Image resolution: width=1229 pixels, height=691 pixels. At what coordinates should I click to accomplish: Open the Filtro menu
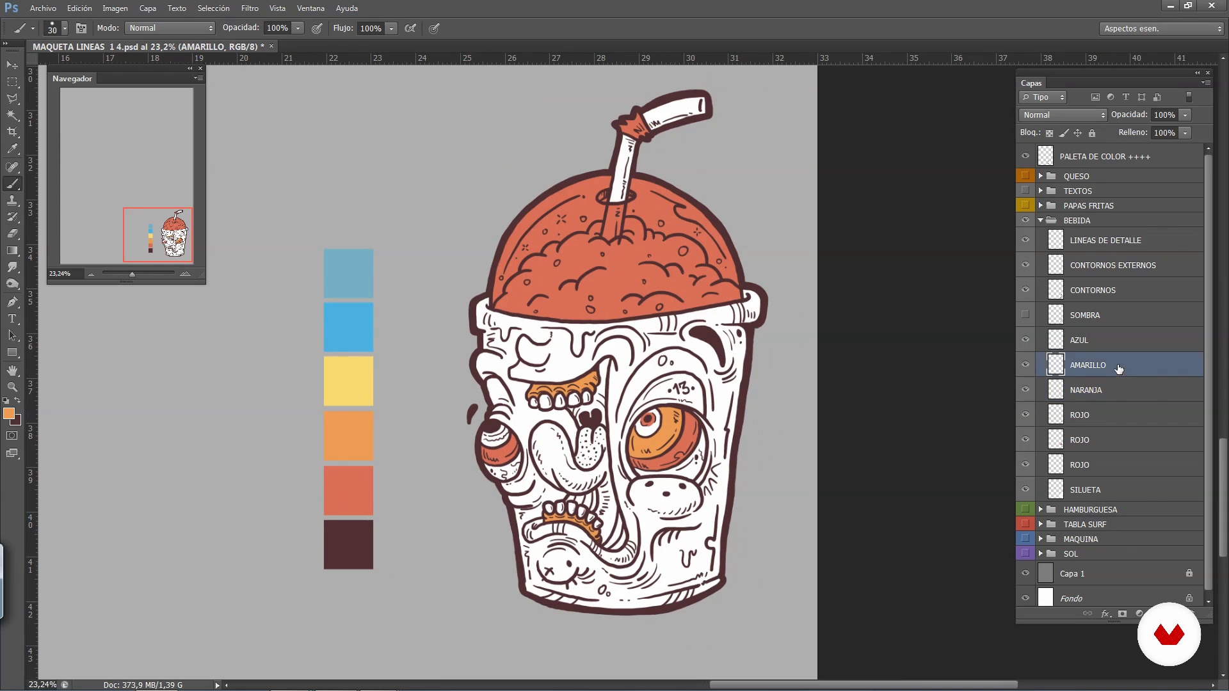click(x=250, y=8)
